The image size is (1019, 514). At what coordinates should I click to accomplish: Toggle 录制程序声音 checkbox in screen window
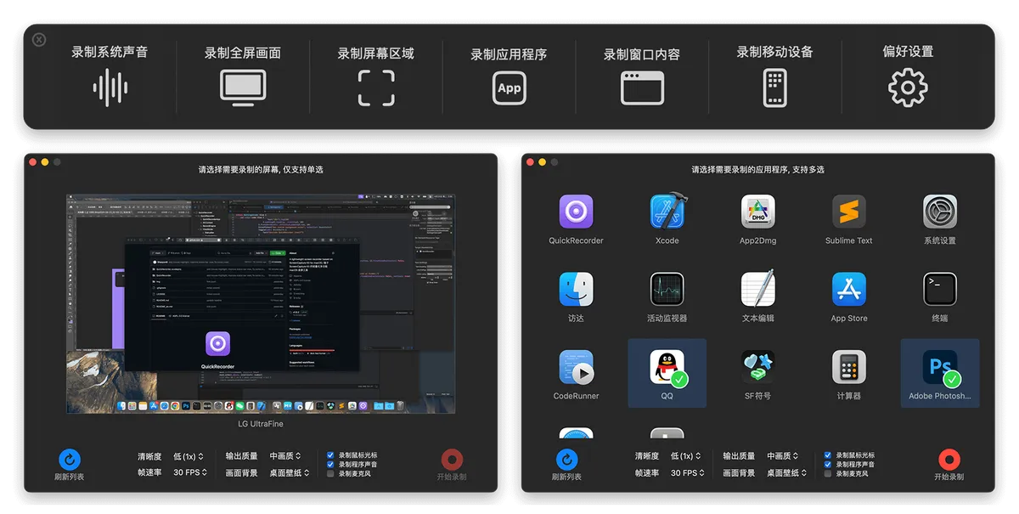pyautogui.click(x=331, y=465)
